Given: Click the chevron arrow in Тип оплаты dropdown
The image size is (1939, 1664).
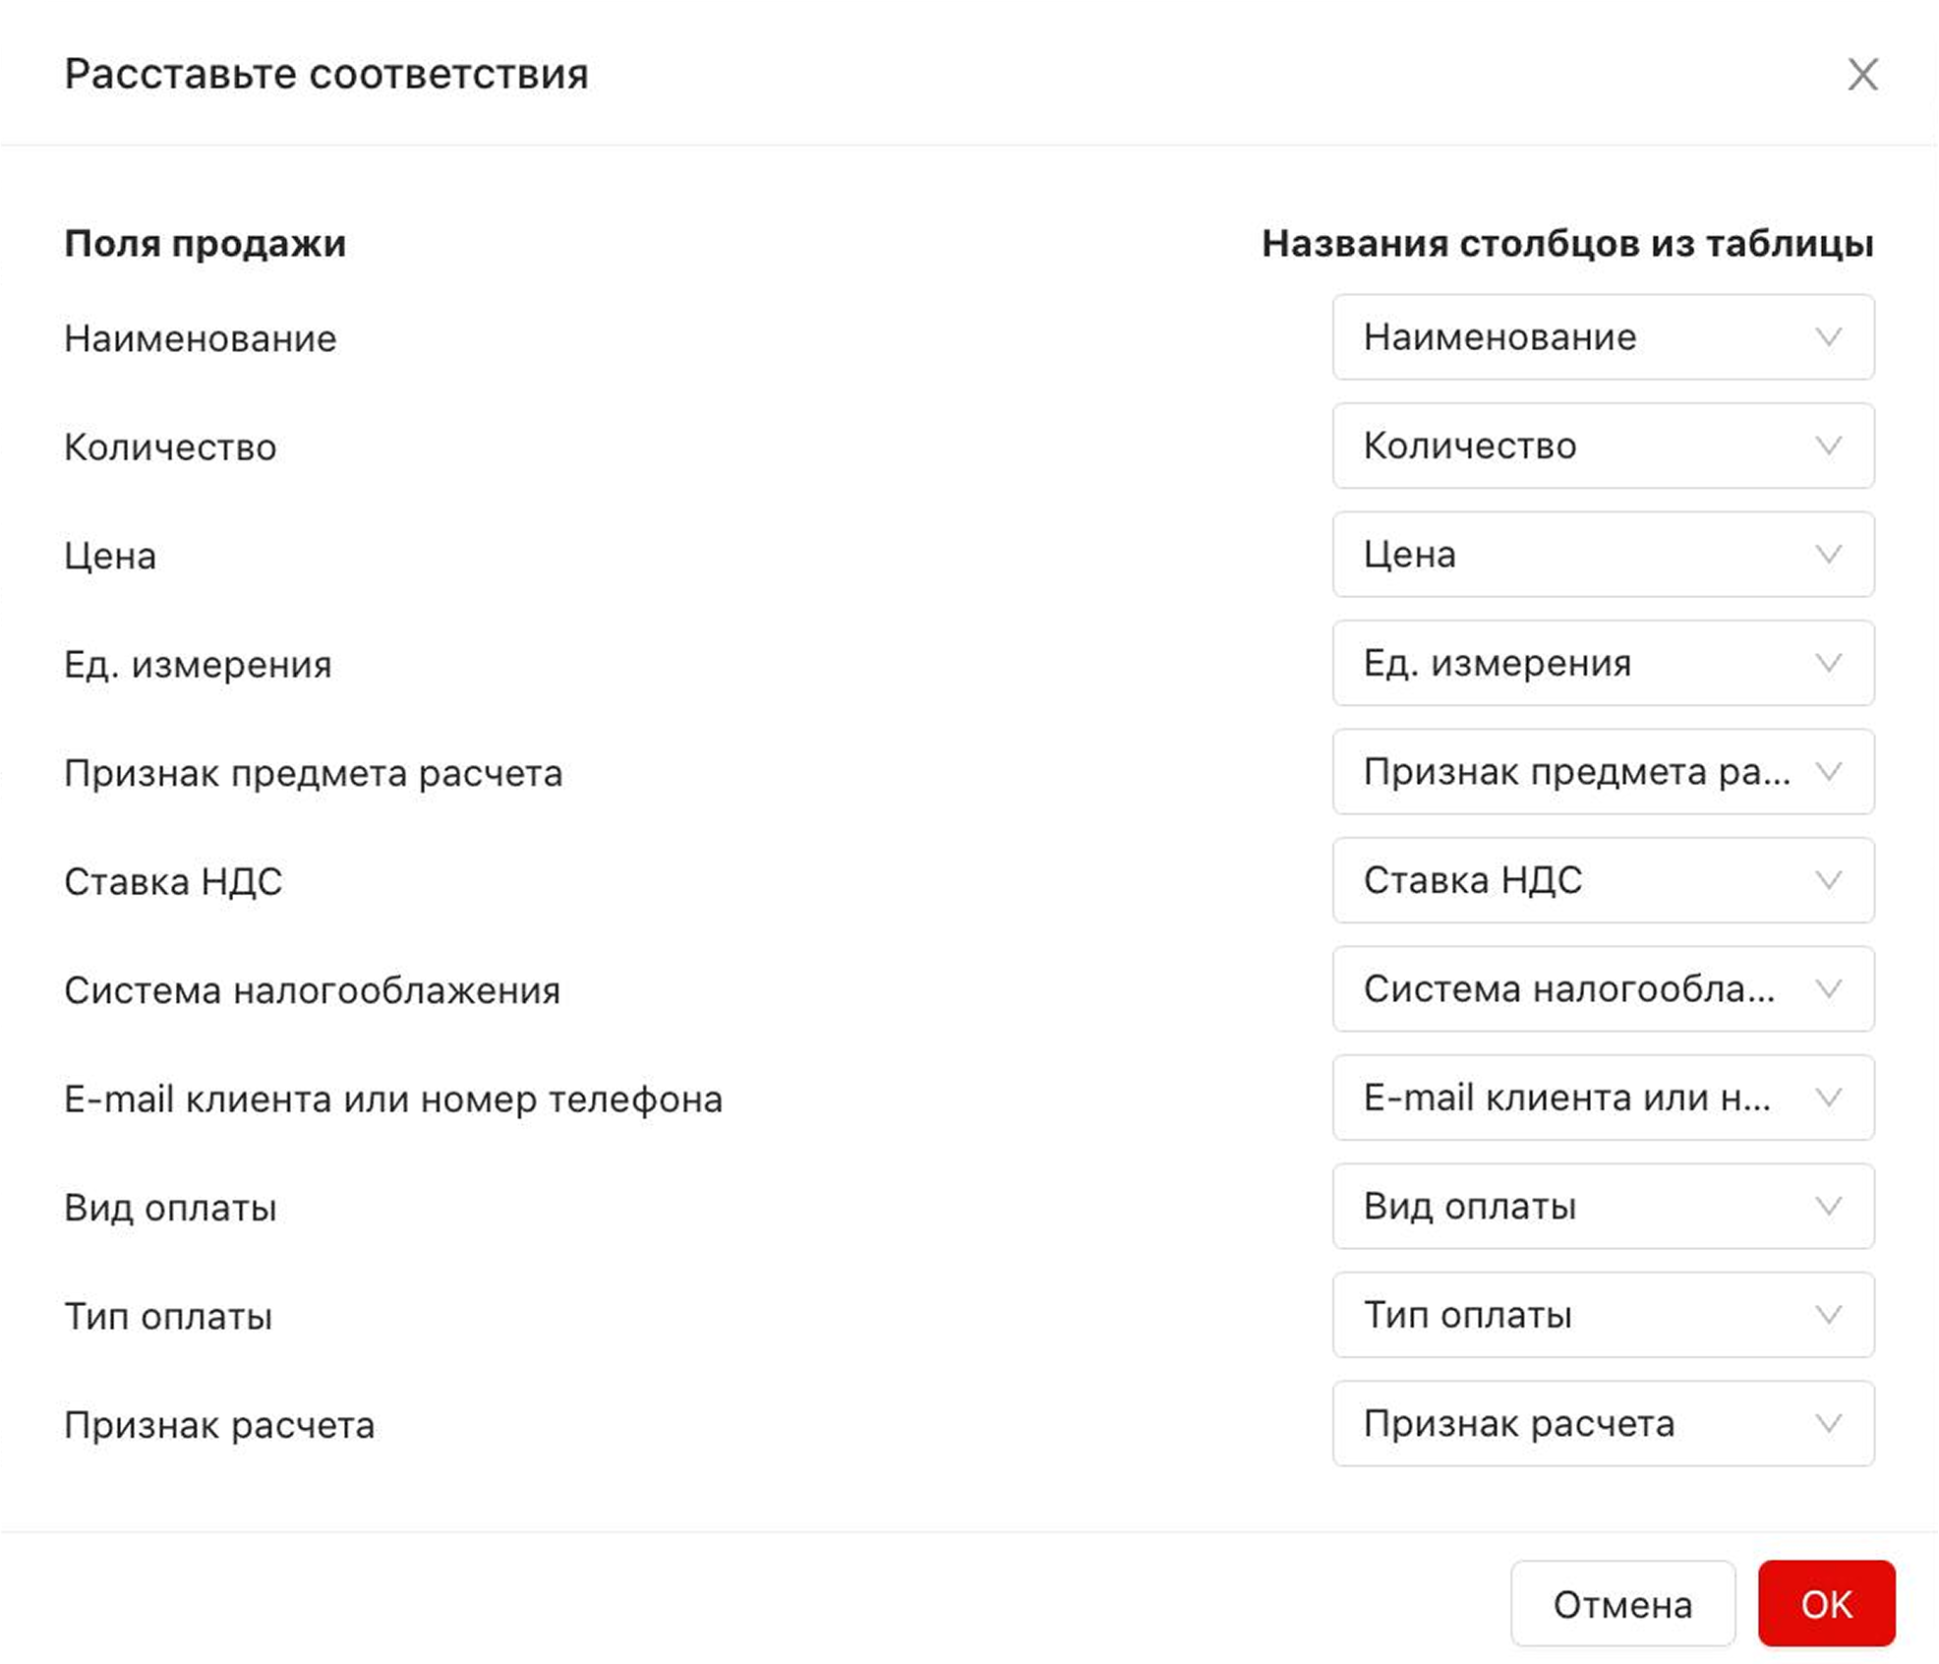Looking at the screenshot, I should tap(1828, 1315).
